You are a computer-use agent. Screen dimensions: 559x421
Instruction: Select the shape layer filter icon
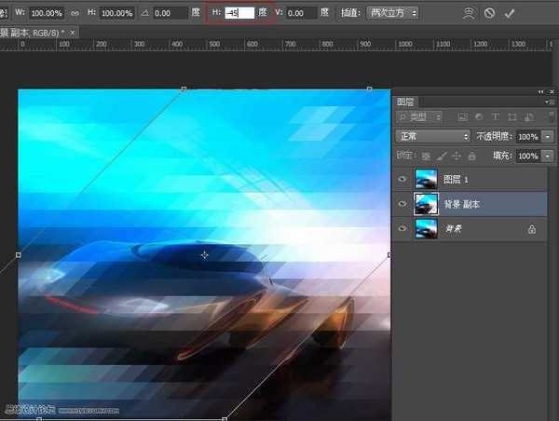511,116
